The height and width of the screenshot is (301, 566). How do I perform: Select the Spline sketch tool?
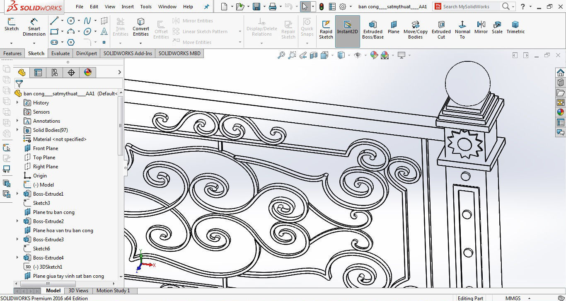pyautogui.click(x=87, y=21)
